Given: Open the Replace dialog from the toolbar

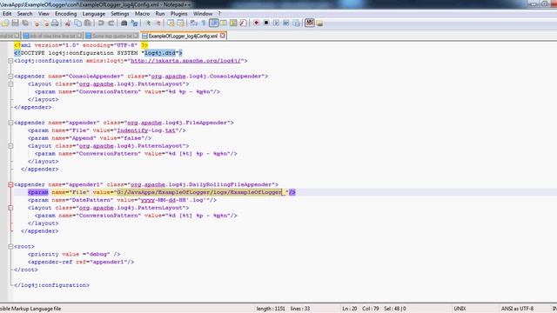Looking at the screenshot, I should tap(134, 23).
